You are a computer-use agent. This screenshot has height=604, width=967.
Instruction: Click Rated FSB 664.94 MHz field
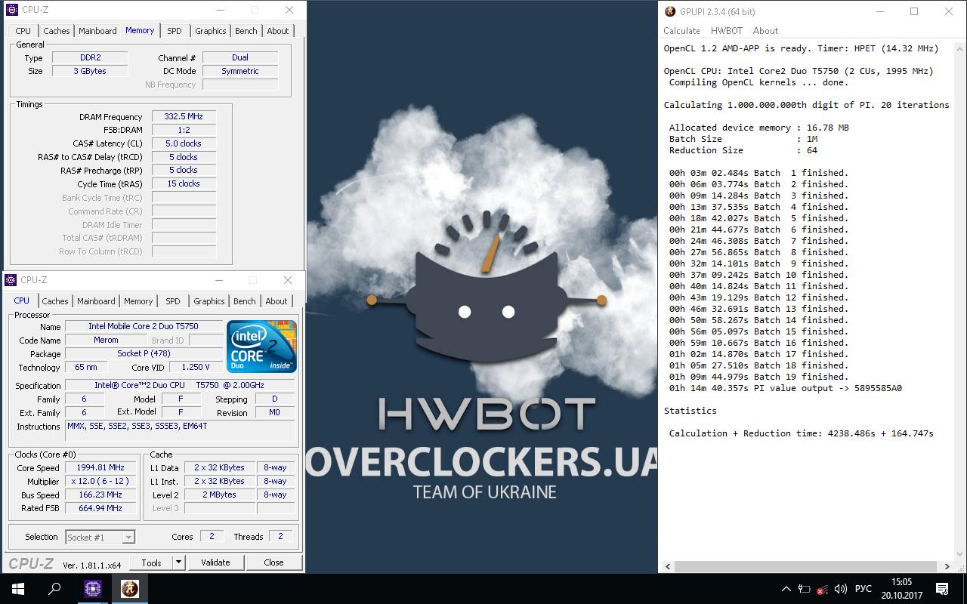(100, 509)
